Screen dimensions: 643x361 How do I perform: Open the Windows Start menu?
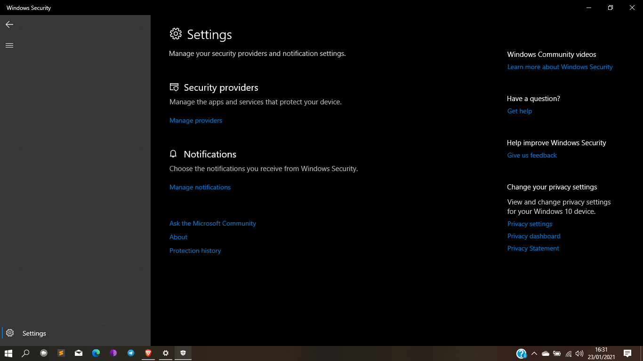pos(8,353)
